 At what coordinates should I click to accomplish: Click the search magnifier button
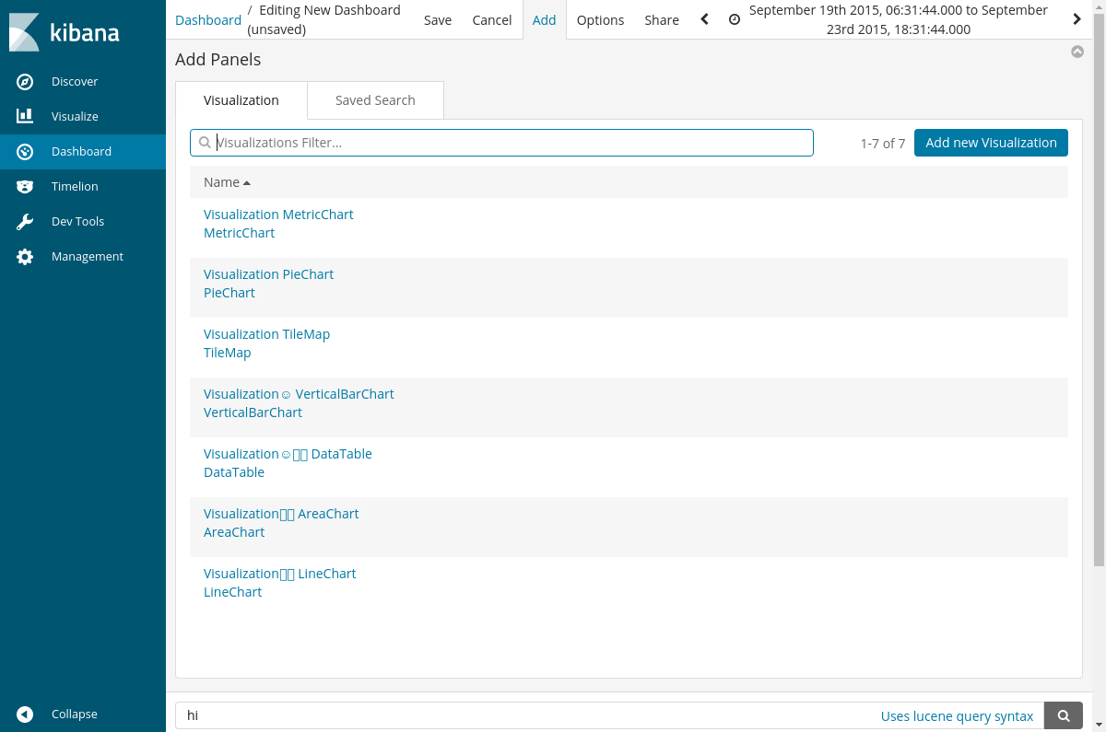(x=1064, y=715)
